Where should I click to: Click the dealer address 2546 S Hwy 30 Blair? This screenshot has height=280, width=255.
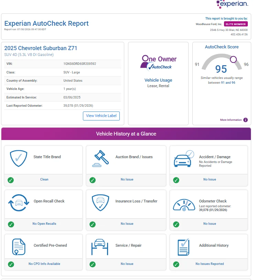[229, 30]
